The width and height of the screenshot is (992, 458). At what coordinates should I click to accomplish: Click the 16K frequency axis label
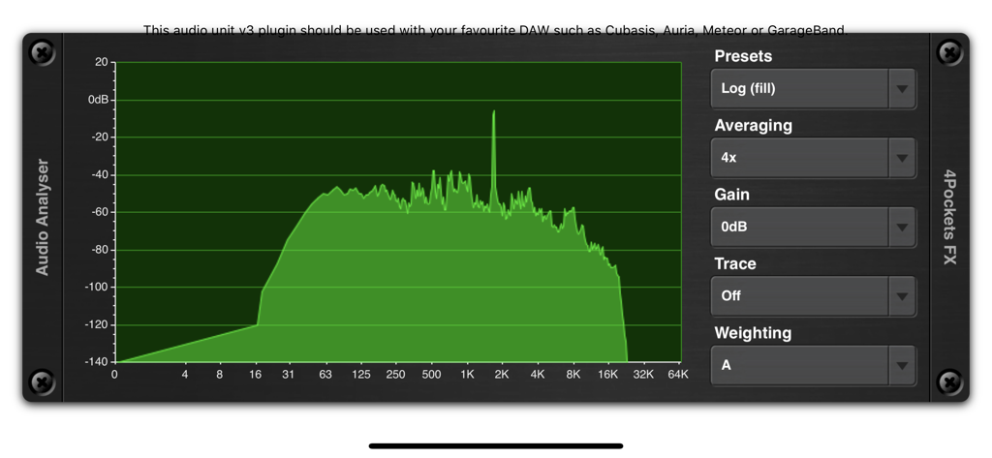608,375
